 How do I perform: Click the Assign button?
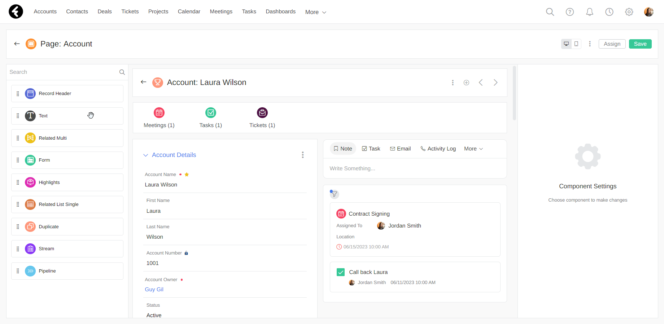pos(612,44)
